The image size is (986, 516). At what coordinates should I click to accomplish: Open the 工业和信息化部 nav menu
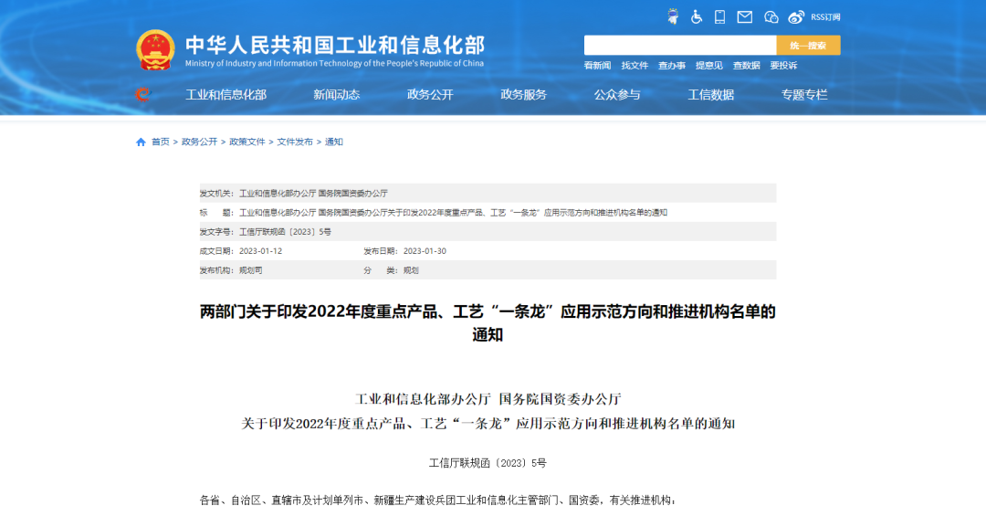[x=226, y=95]
